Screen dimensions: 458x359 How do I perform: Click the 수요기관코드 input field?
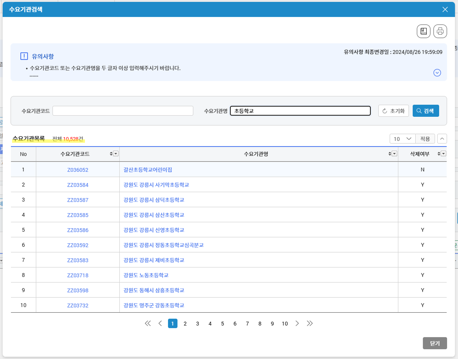[123, 111]
